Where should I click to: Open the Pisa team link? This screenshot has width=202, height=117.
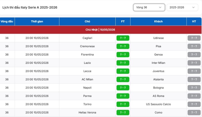click(159, 46)
